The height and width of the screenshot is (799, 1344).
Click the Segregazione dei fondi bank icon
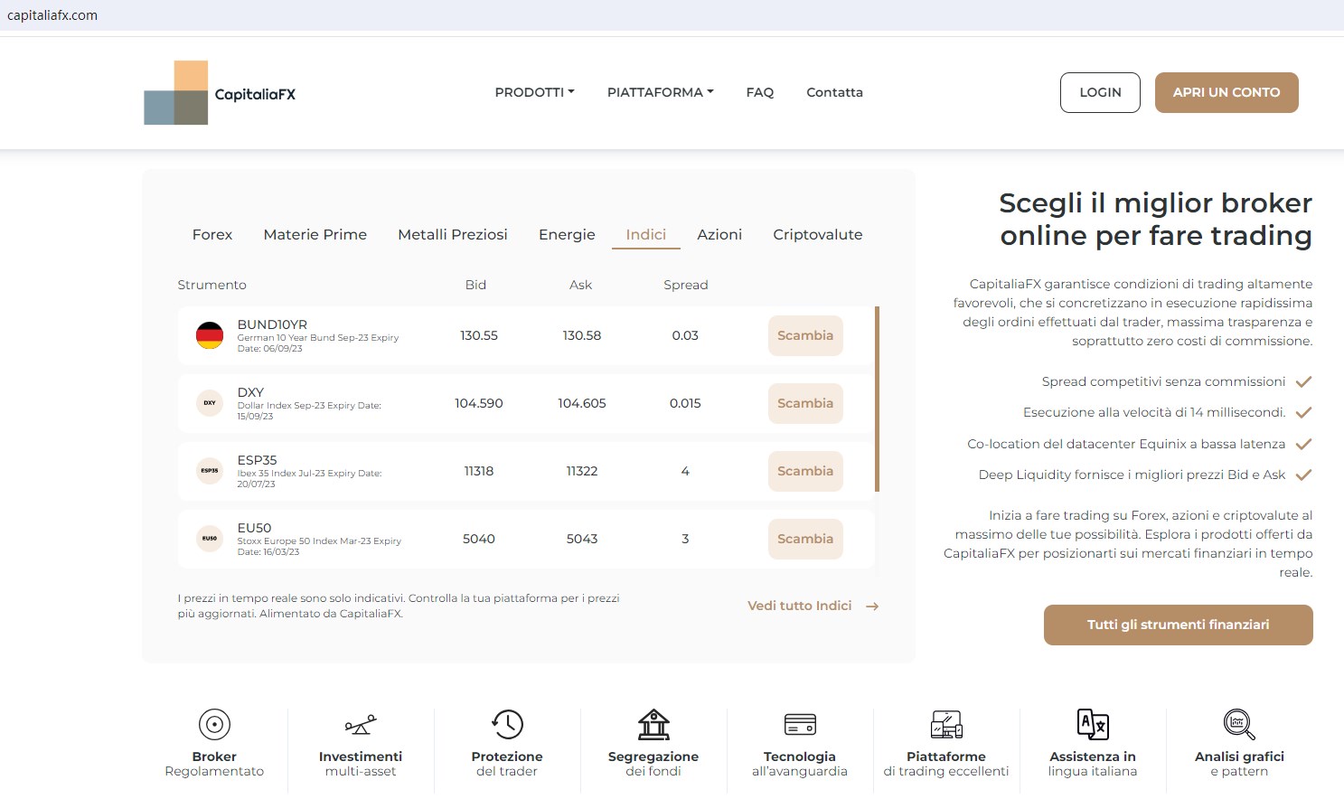653,724
